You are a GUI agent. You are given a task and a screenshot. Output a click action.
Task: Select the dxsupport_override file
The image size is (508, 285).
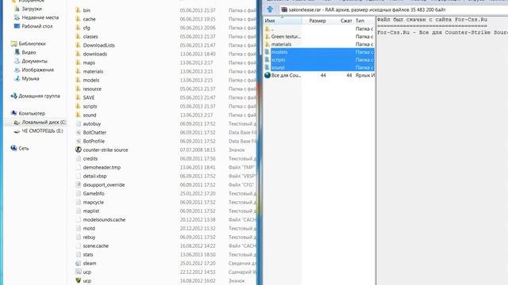(x=104, y=184)
